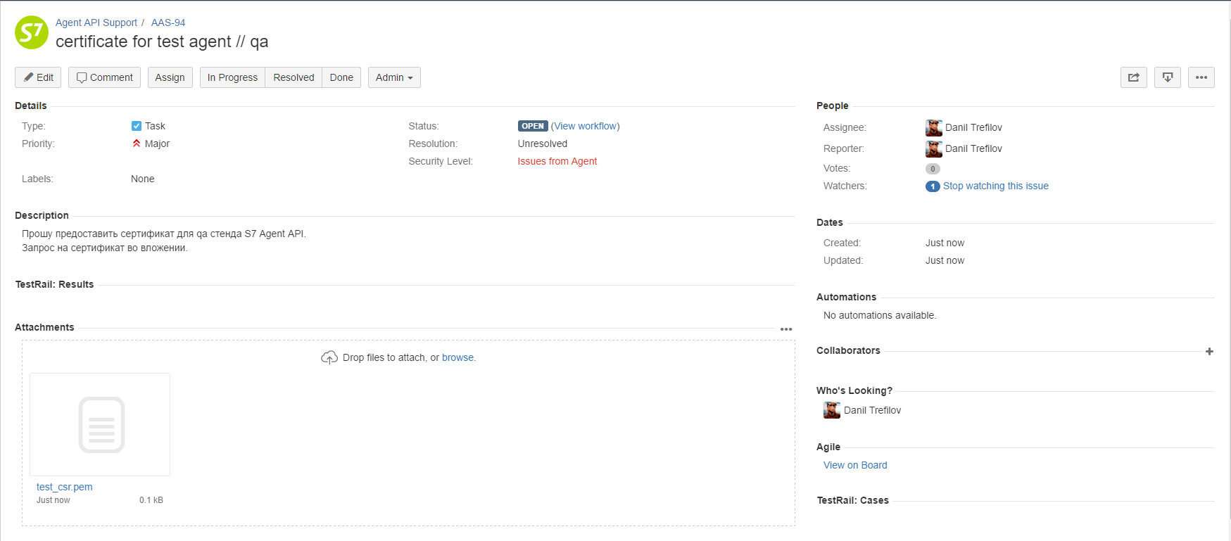Open the share issue icon button
The width and height of the screenshot is (1231, 541).
tap(1133, 77)
